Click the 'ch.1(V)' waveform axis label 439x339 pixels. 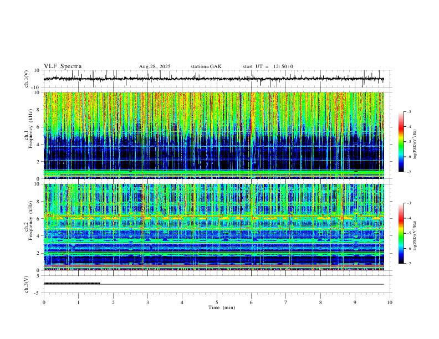click(27, 79)
